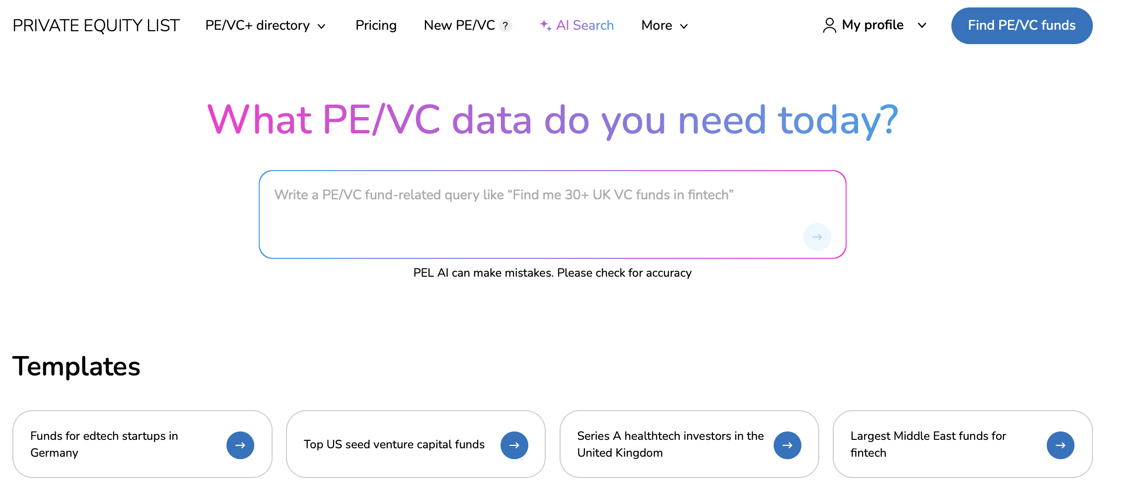The width and height of the screenshot is (1147, 482).
Task: Select the Top US seed venture capital template
Action: [395, 444]
